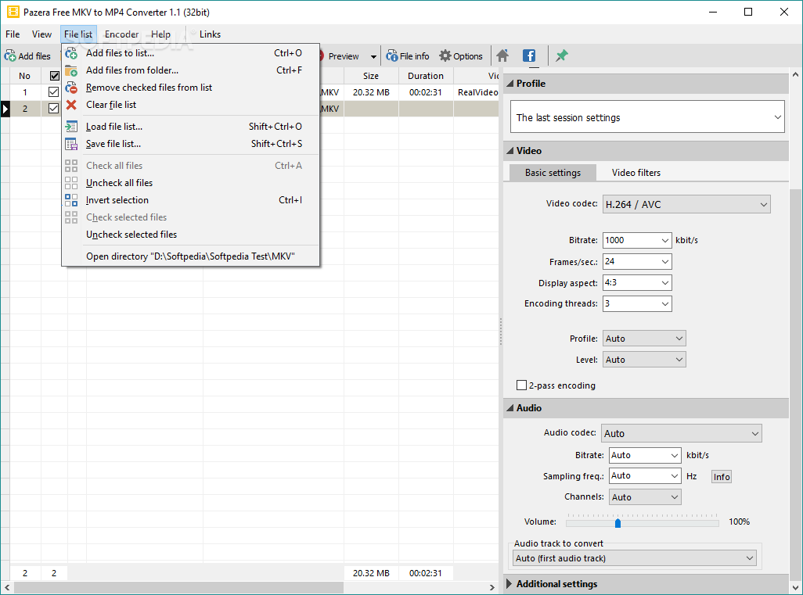Image resolution: width=803 pixels, height=595 pixels.
Task: Click the Size column header
Action: coord(371,76)
